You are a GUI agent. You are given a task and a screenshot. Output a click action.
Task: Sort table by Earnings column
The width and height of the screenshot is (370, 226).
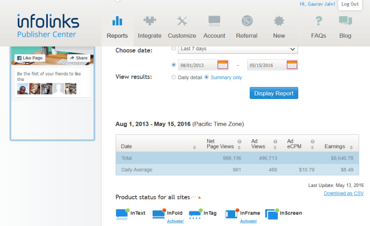click(351, 147)
